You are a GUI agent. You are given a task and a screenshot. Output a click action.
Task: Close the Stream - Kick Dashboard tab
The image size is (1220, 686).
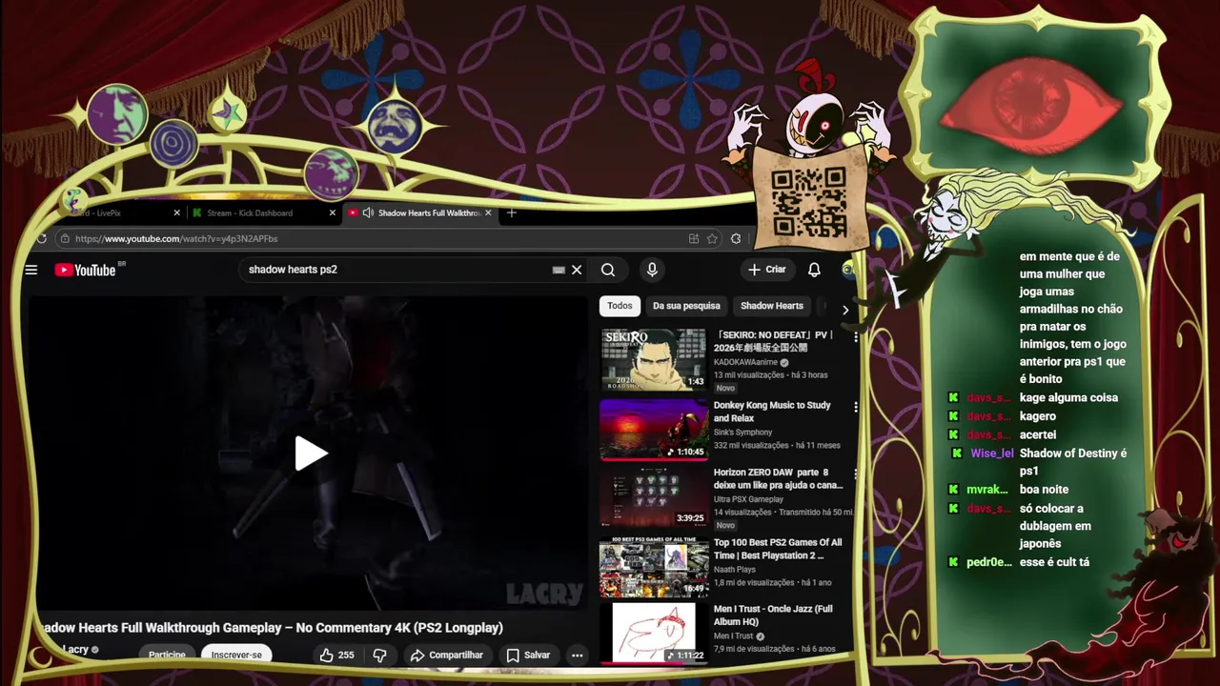click(x=333, y=212)
